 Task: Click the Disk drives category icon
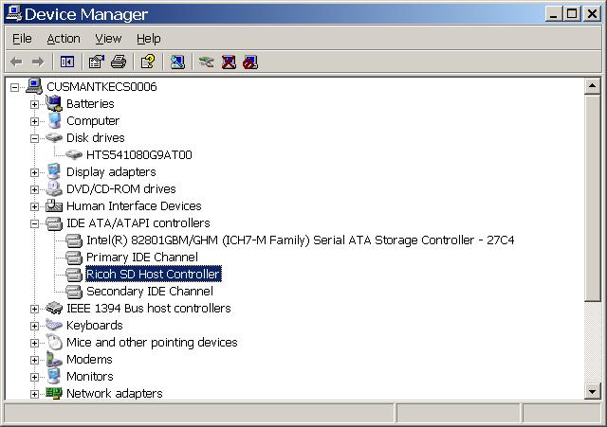tap(54, 137)
